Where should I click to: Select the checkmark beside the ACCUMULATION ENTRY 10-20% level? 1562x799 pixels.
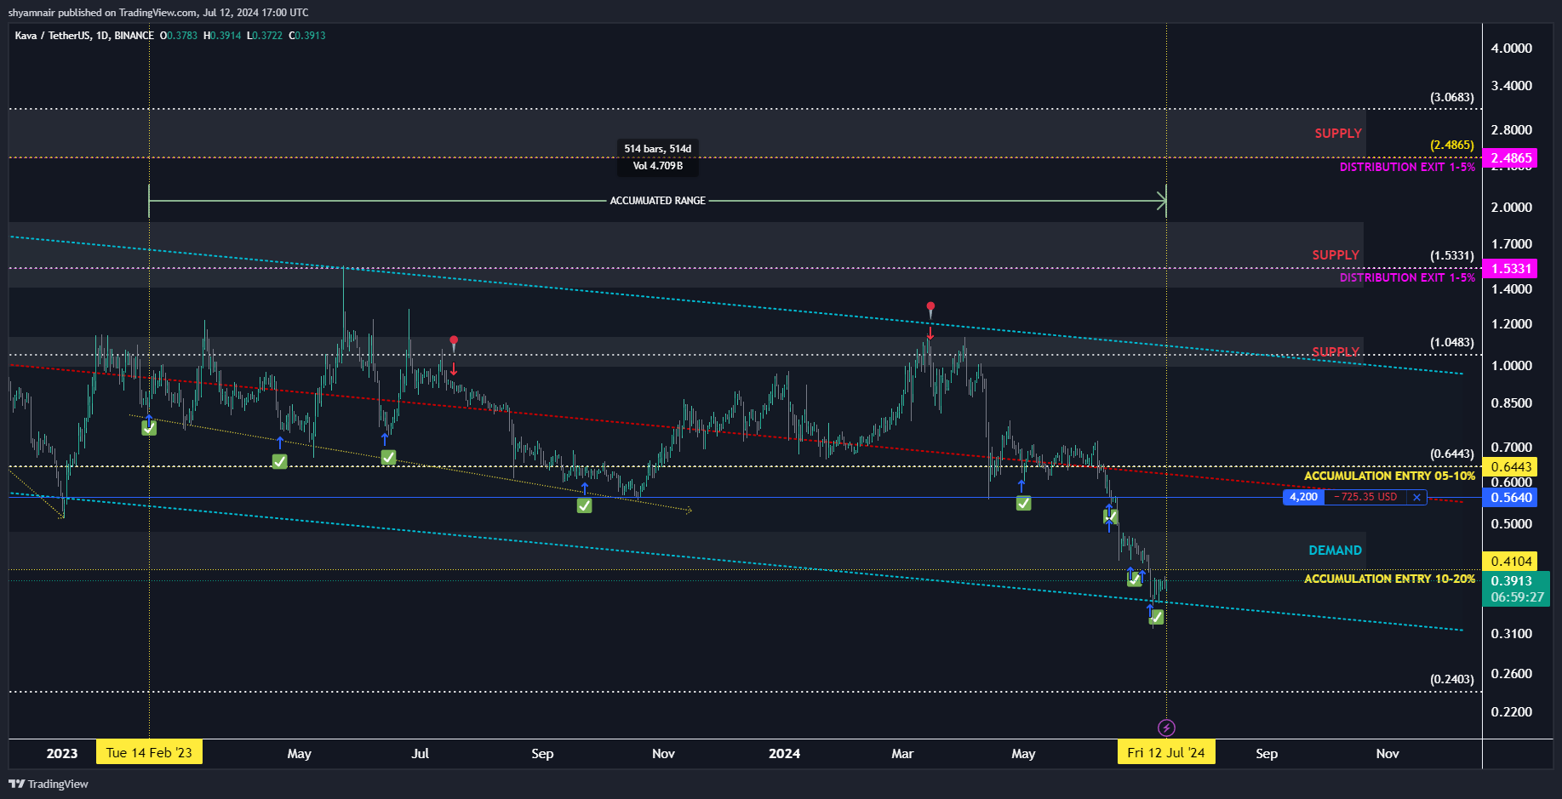tap(1134, 579)
